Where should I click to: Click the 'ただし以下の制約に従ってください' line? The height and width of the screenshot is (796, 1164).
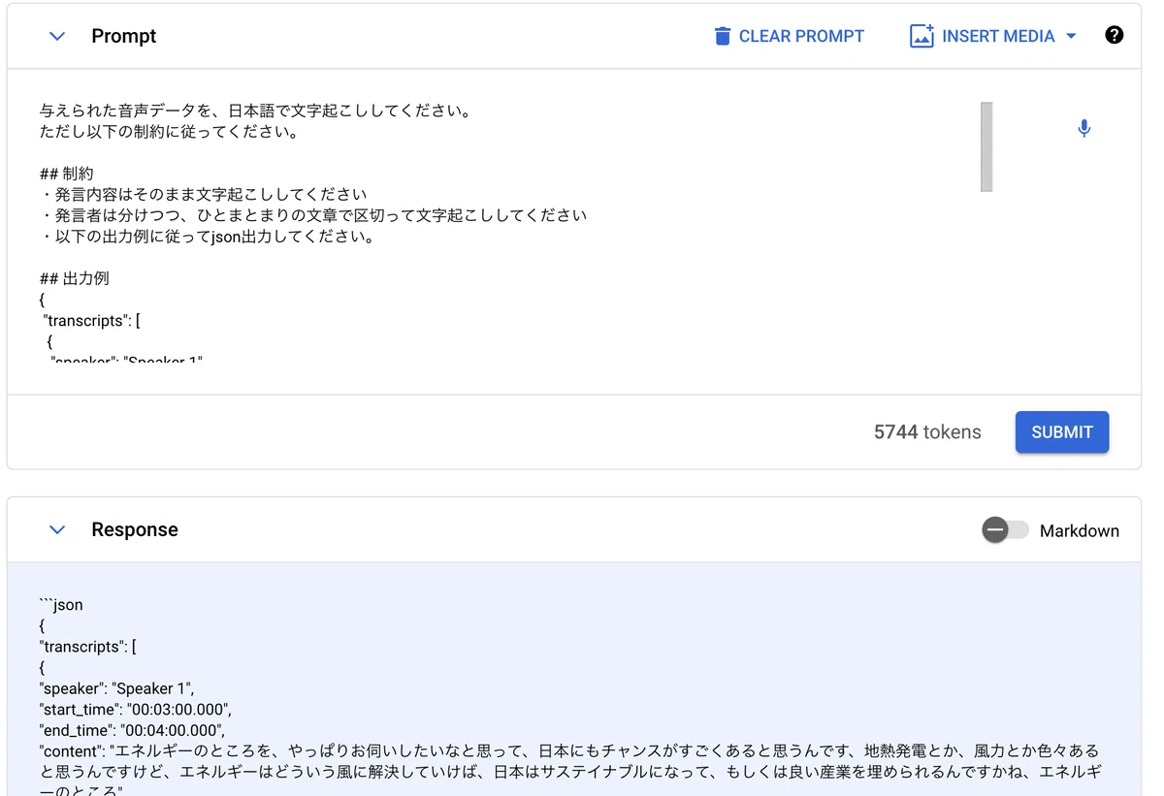[169, 132]
